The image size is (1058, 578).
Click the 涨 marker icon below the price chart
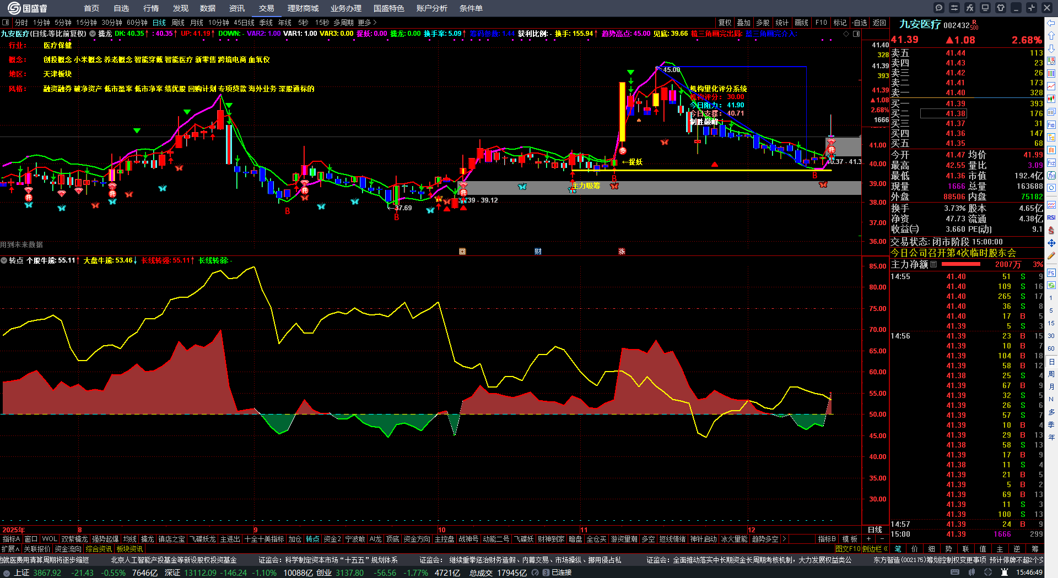click(622, 252)
